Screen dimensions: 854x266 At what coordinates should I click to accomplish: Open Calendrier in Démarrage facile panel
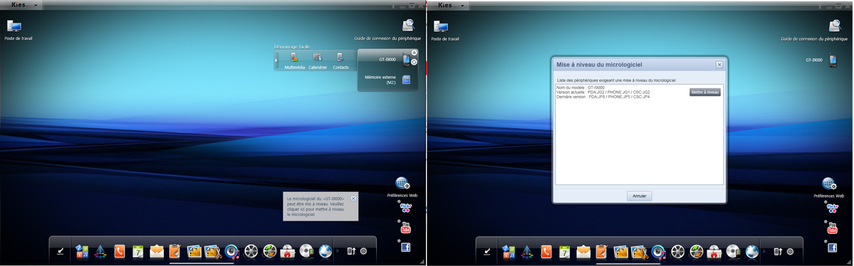(318, 60)
